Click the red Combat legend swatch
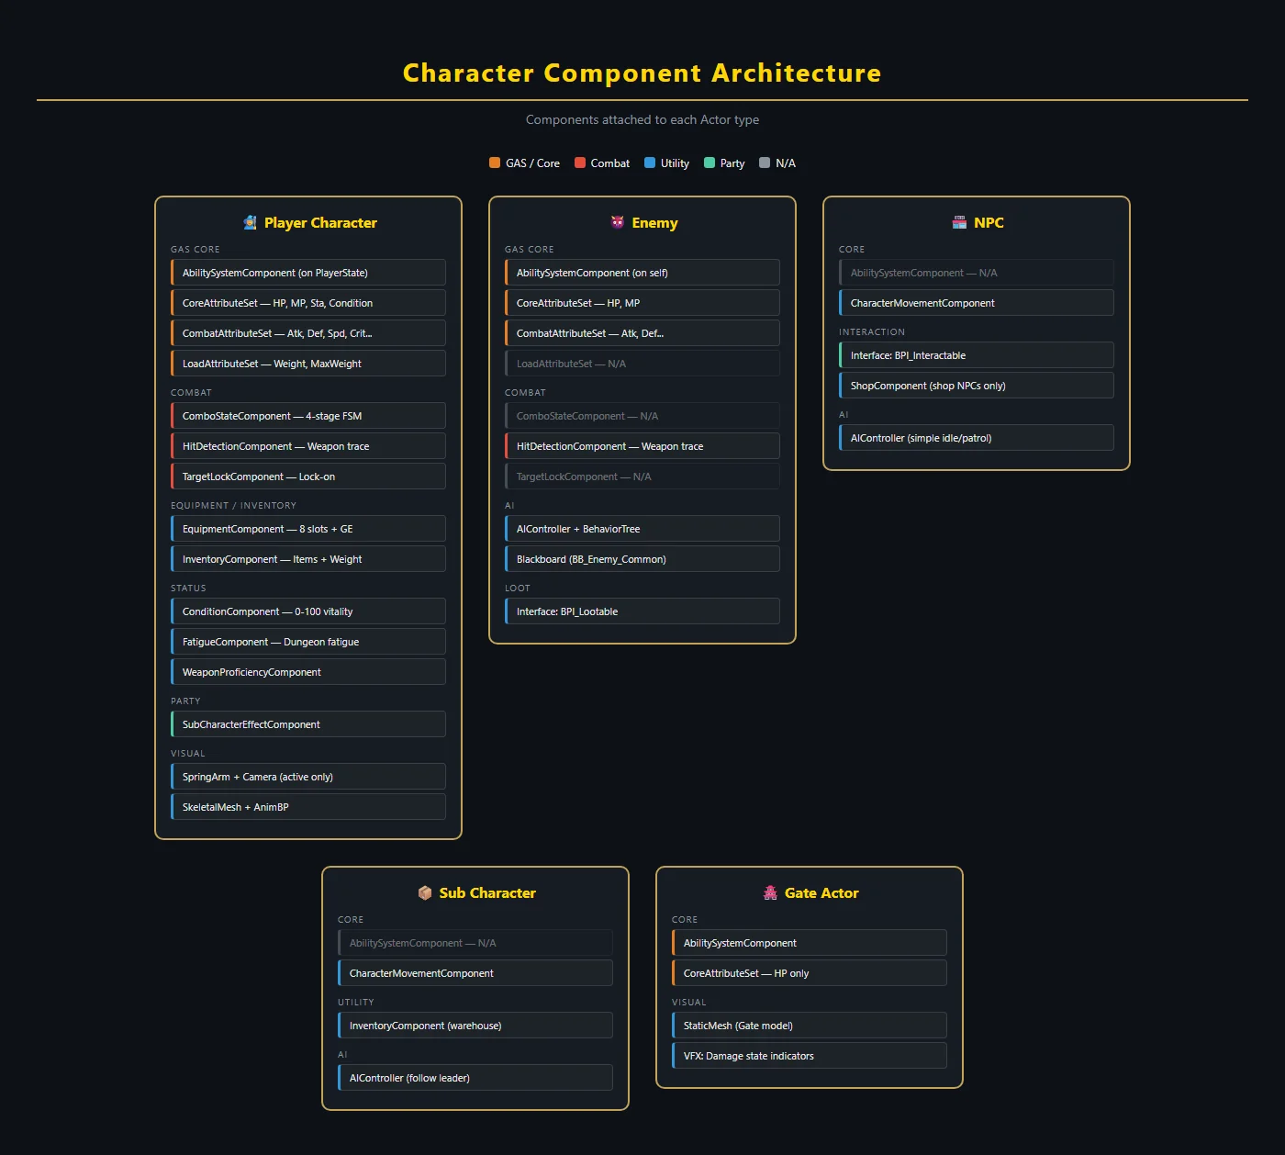 point(580,163)
